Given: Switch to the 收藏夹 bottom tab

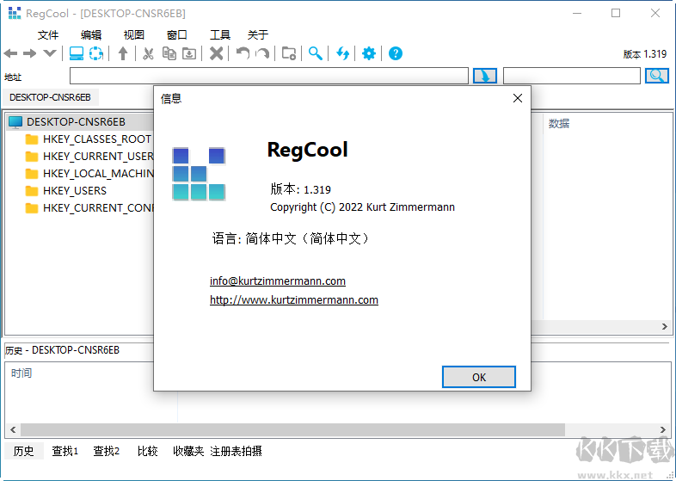Looking at the screenshot, I should [x=188, y=451].
